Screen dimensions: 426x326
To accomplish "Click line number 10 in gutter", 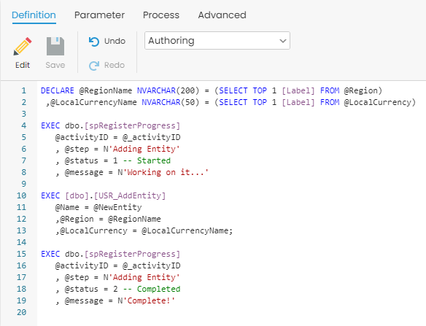I will coord(21,195).
